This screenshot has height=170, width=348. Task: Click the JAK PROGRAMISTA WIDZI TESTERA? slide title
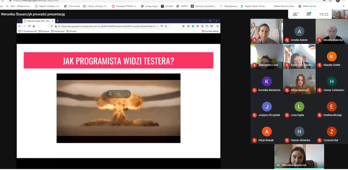tap(119, 60)
